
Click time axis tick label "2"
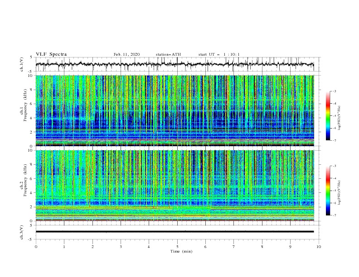tap(92, 247)
